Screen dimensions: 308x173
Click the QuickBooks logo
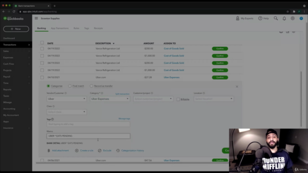tap(13, 19)
